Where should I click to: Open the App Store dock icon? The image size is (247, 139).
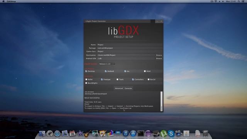[133, 134]
